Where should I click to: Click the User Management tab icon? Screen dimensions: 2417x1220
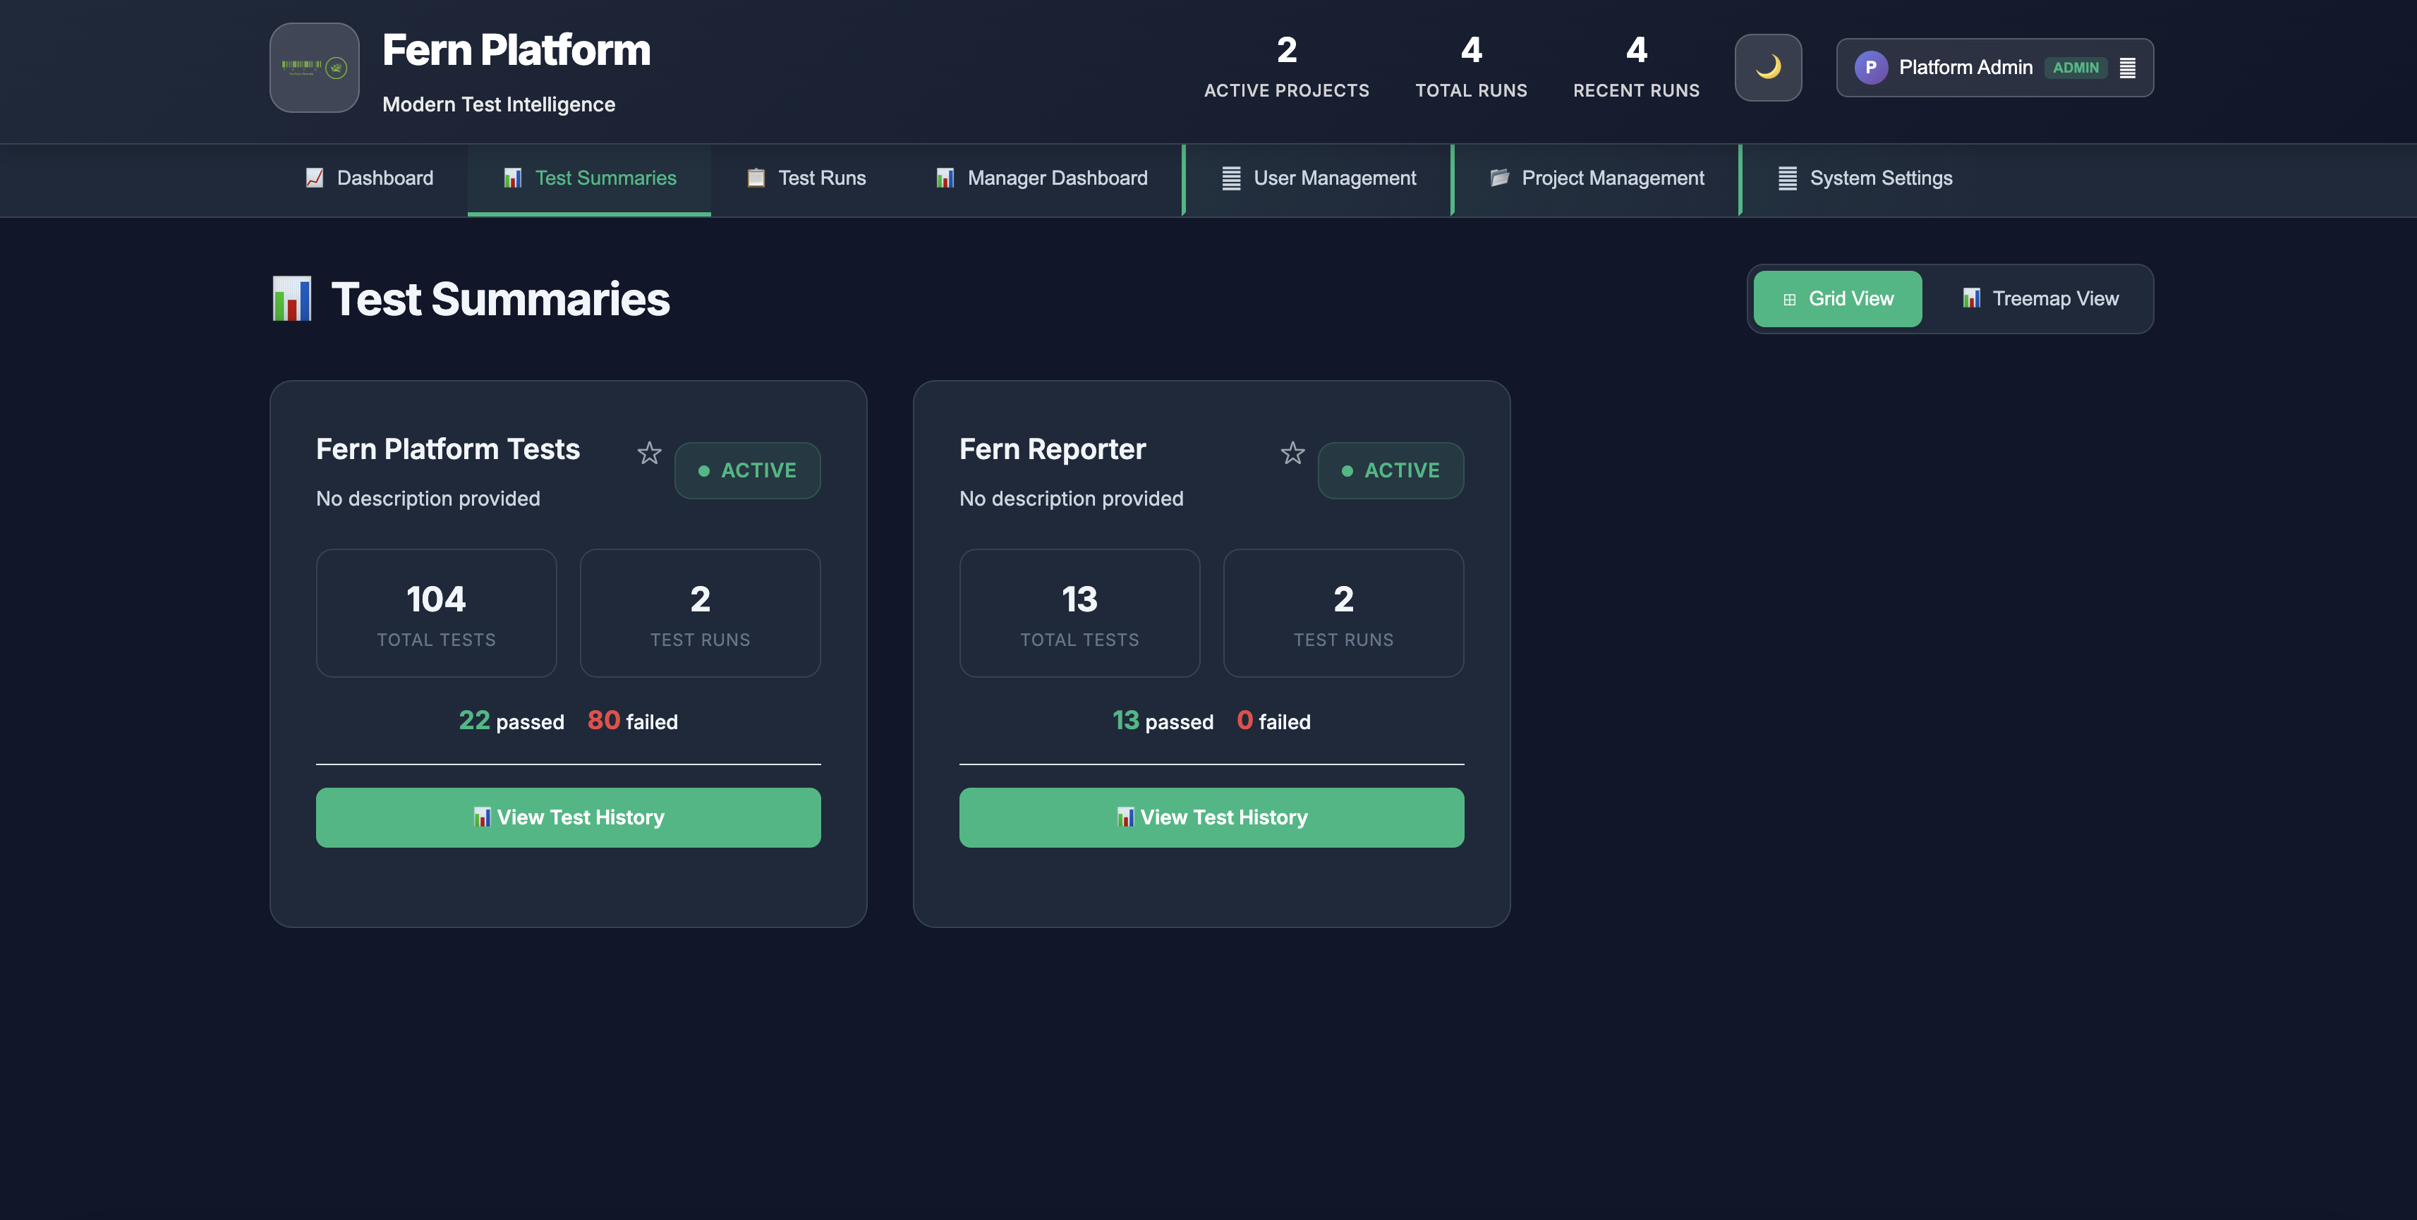[x=1231, y=178]
